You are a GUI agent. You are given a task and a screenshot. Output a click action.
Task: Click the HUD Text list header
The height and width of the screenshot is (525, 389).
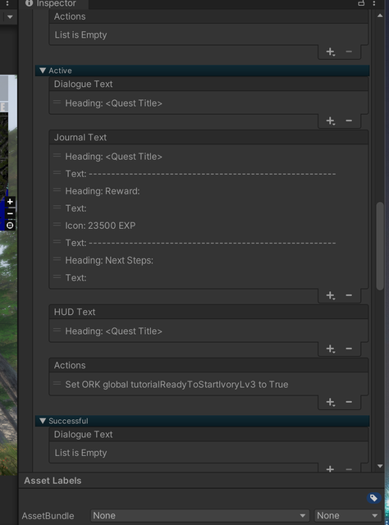[x=208, y=312]
